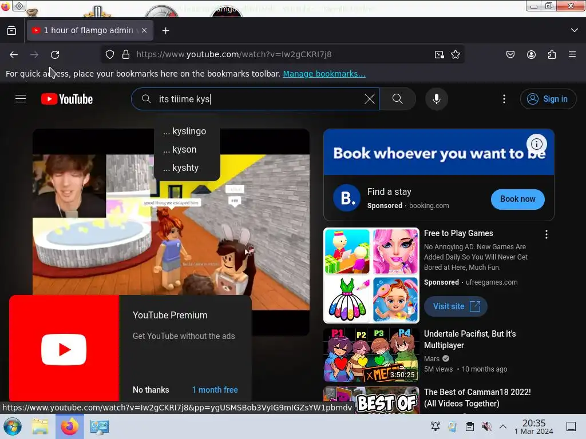The image size is (586, 439).
Task: Go to YouTube home via logo
Action: click(x=67, y=99)
